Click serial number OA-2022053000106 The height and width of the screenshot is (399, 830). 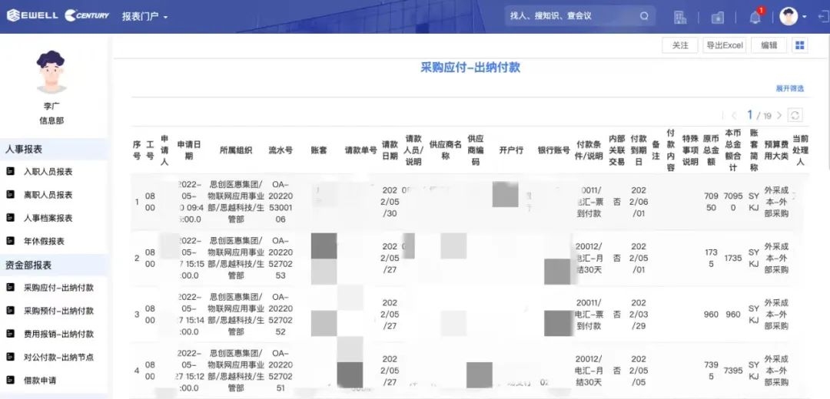[x=280, y=202]
